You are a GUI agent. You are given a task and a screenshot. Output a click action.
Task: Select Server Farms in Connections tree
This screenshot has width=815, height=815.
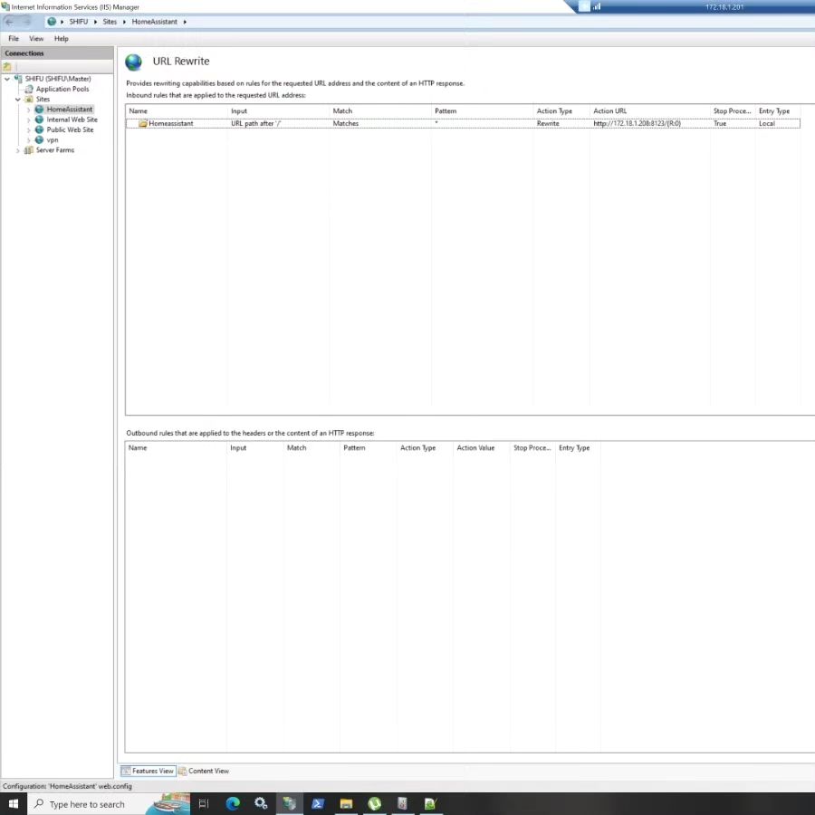click(x=55, y=150)
